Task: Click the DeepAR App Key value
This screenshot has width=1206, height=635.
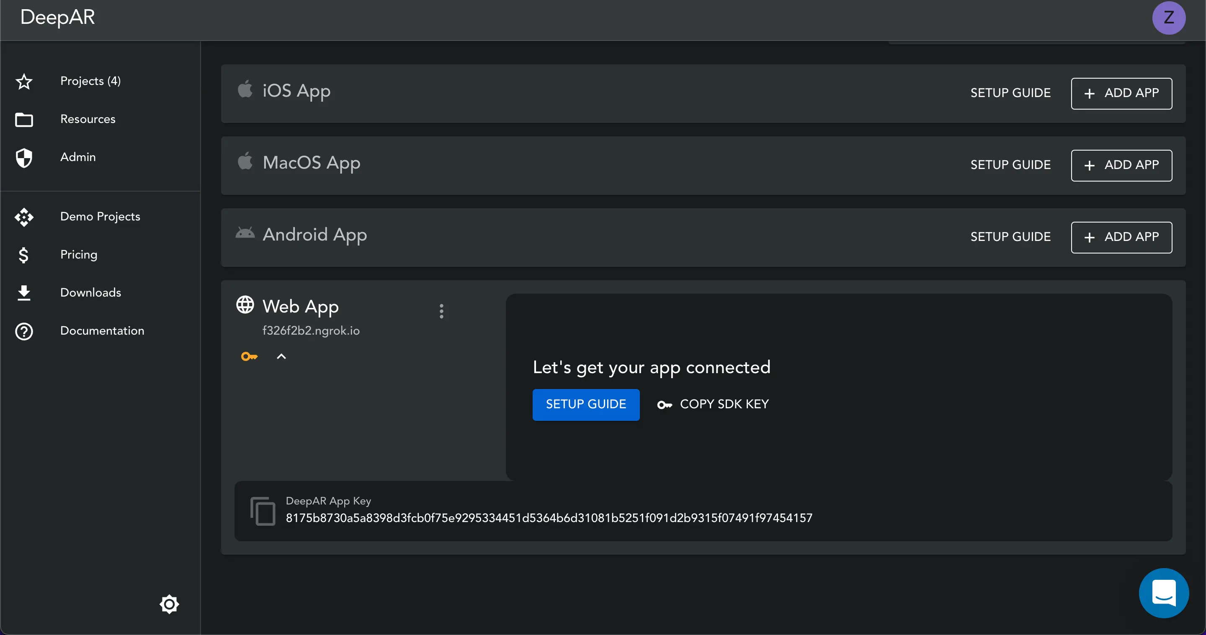Action: pos(549,518)
